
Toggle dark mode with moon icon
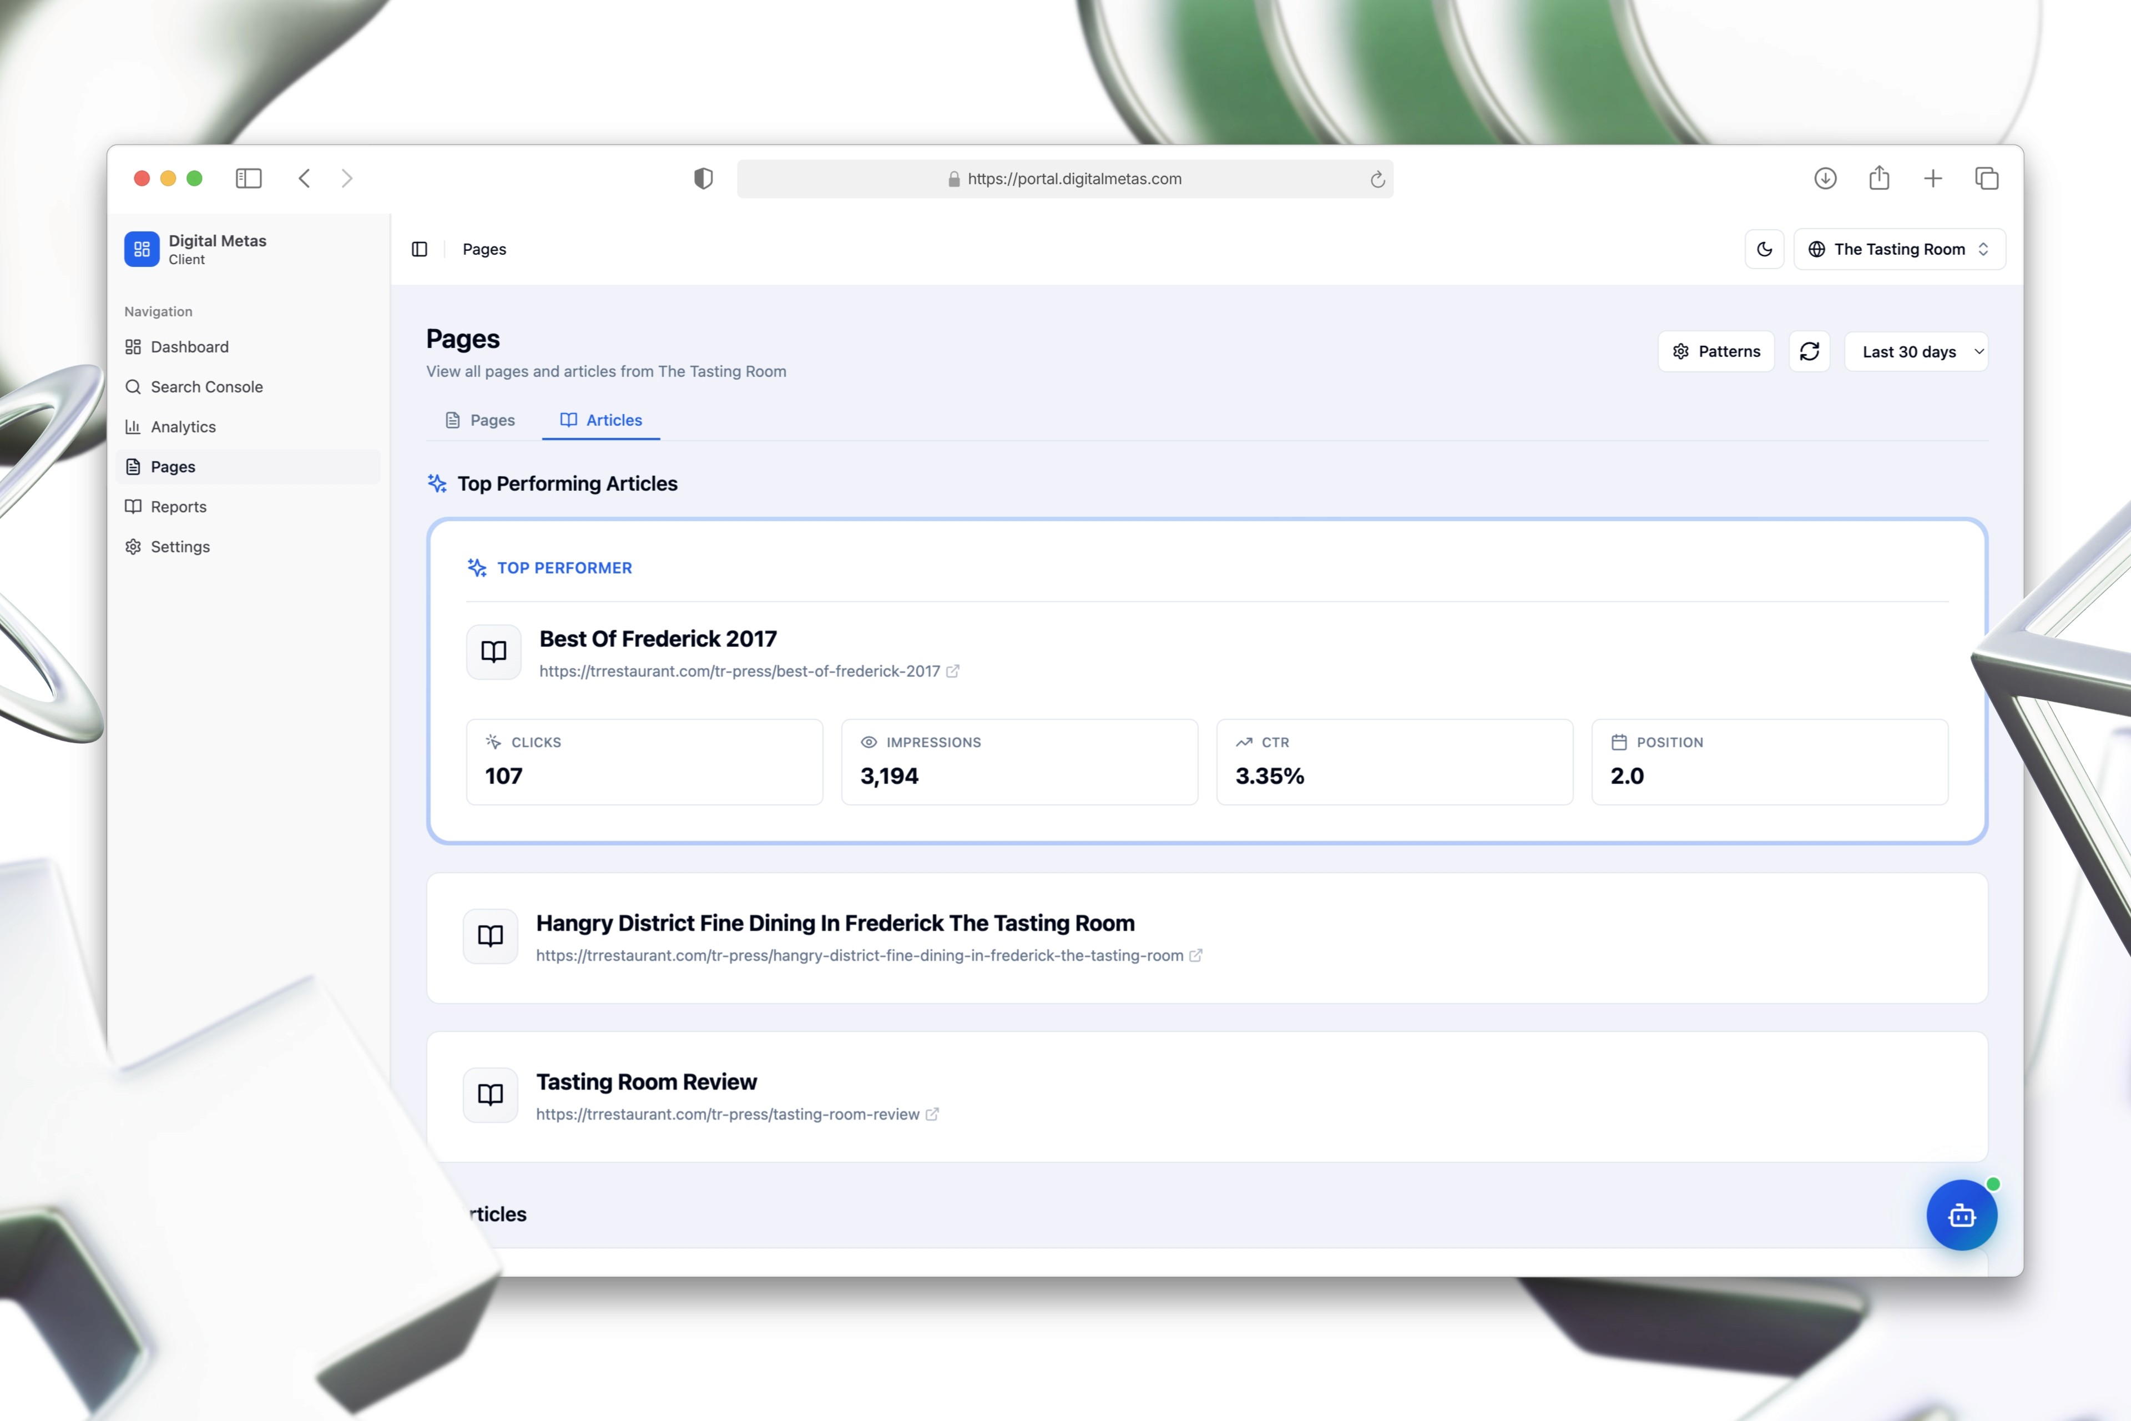[x=1764, y=249]
